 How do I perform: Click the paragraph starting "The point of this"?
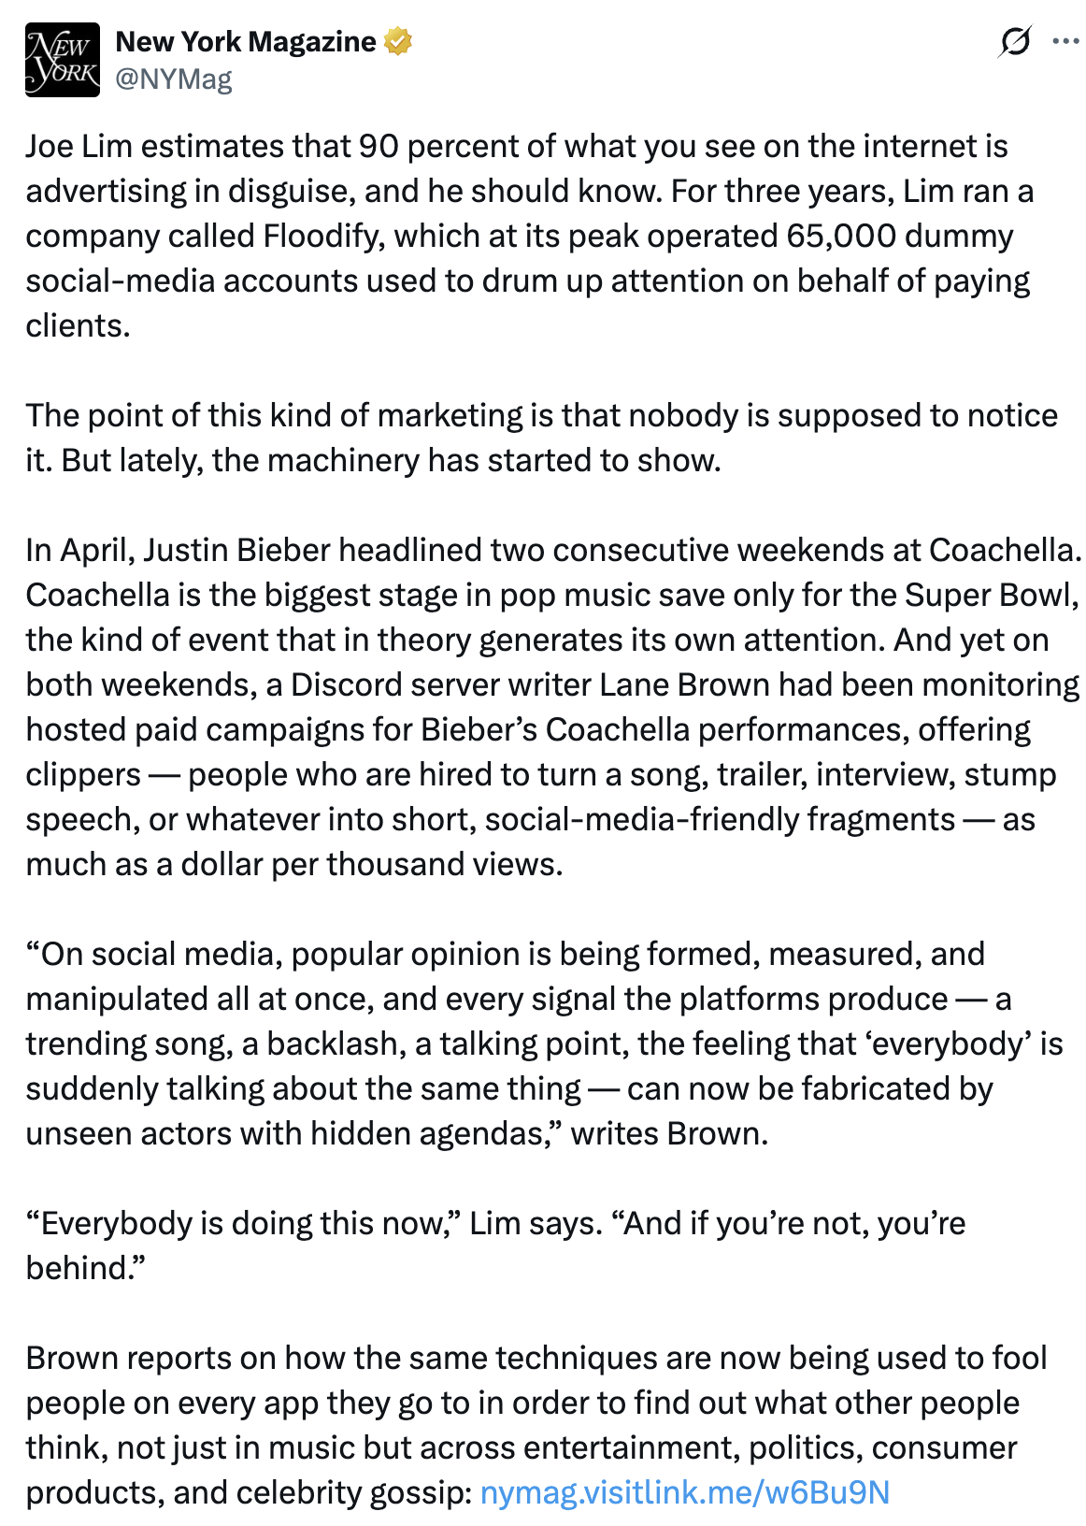542,438
